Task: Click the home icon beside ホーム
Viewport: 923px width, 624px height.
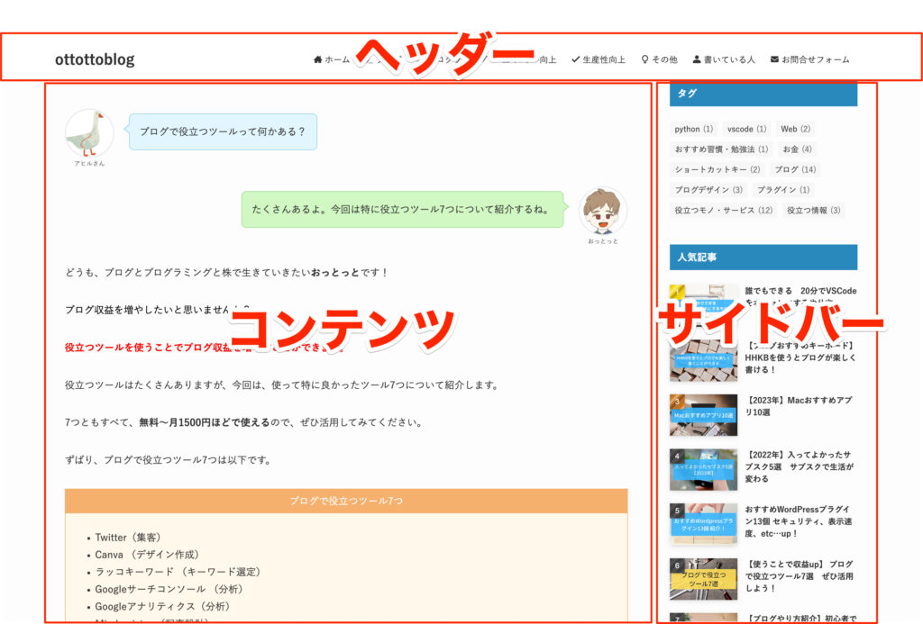Action: click(318, 59)
